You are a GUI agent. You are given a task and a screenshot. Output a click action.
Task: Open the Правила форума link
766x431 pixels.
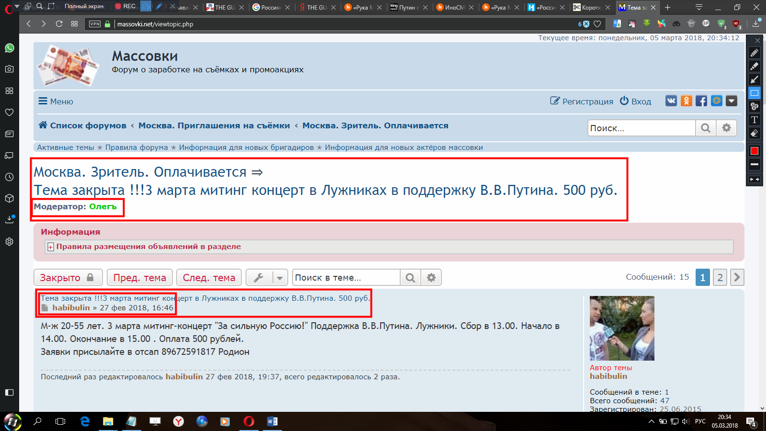[x=136, y=147]
